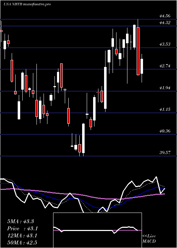This screenshot has height=248, width=177.
Task: Click the 50MA : 42.5 readout
Action: pyautogui.click(x=22, y=242)
